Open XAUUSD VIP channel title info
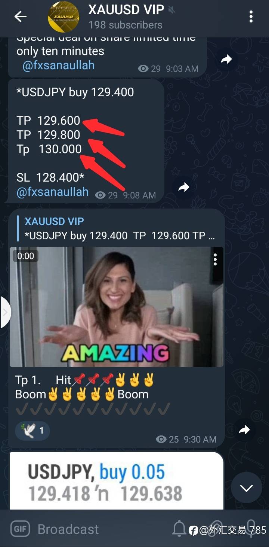 126,10
